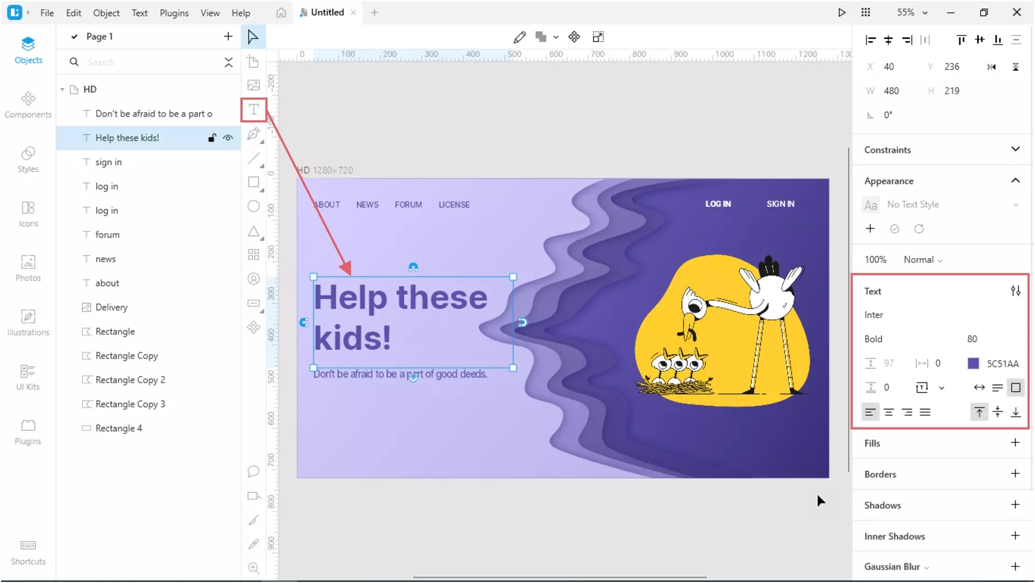The width and height of the screenshot is (1035, 583).
Task: Add a new fill
Action: coord(1016,443)
